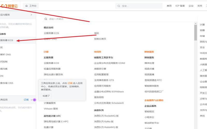
Task: Click the product list vertical scrollbar thumb
Action: (x=196, y=33)
